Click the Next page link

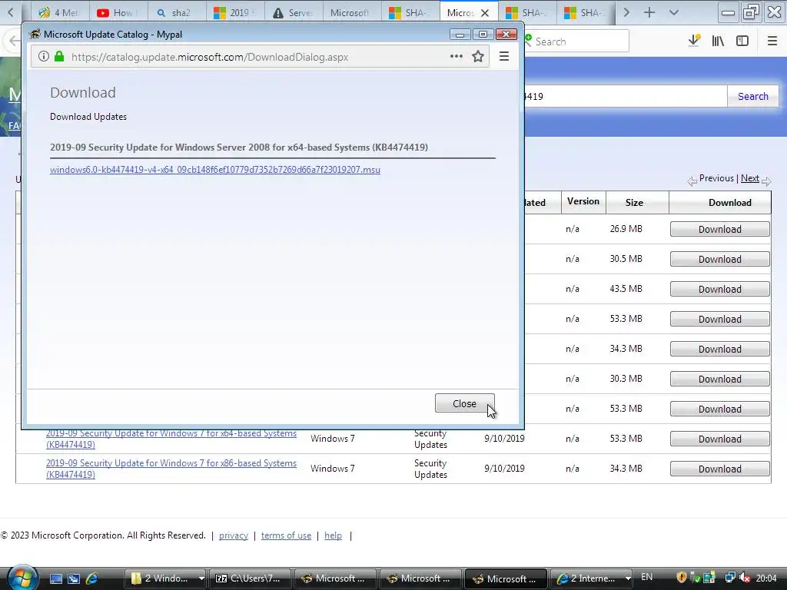point(750,178)
